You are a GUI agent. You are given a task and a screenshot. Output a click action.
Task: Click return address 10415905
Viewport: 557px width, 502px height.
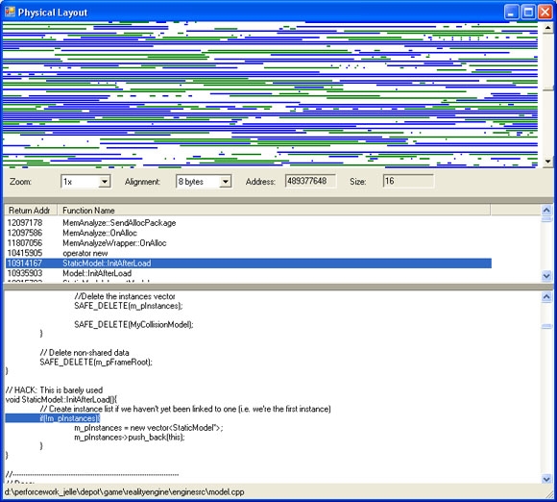click(25, 253)
